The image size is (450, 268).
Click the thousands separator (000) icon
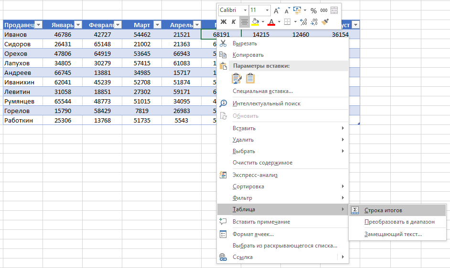tap(324, 10)
